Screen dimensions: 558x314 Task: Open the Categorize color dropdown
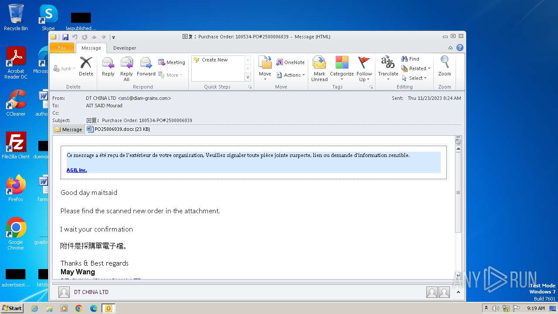click(x=342, y=69)
